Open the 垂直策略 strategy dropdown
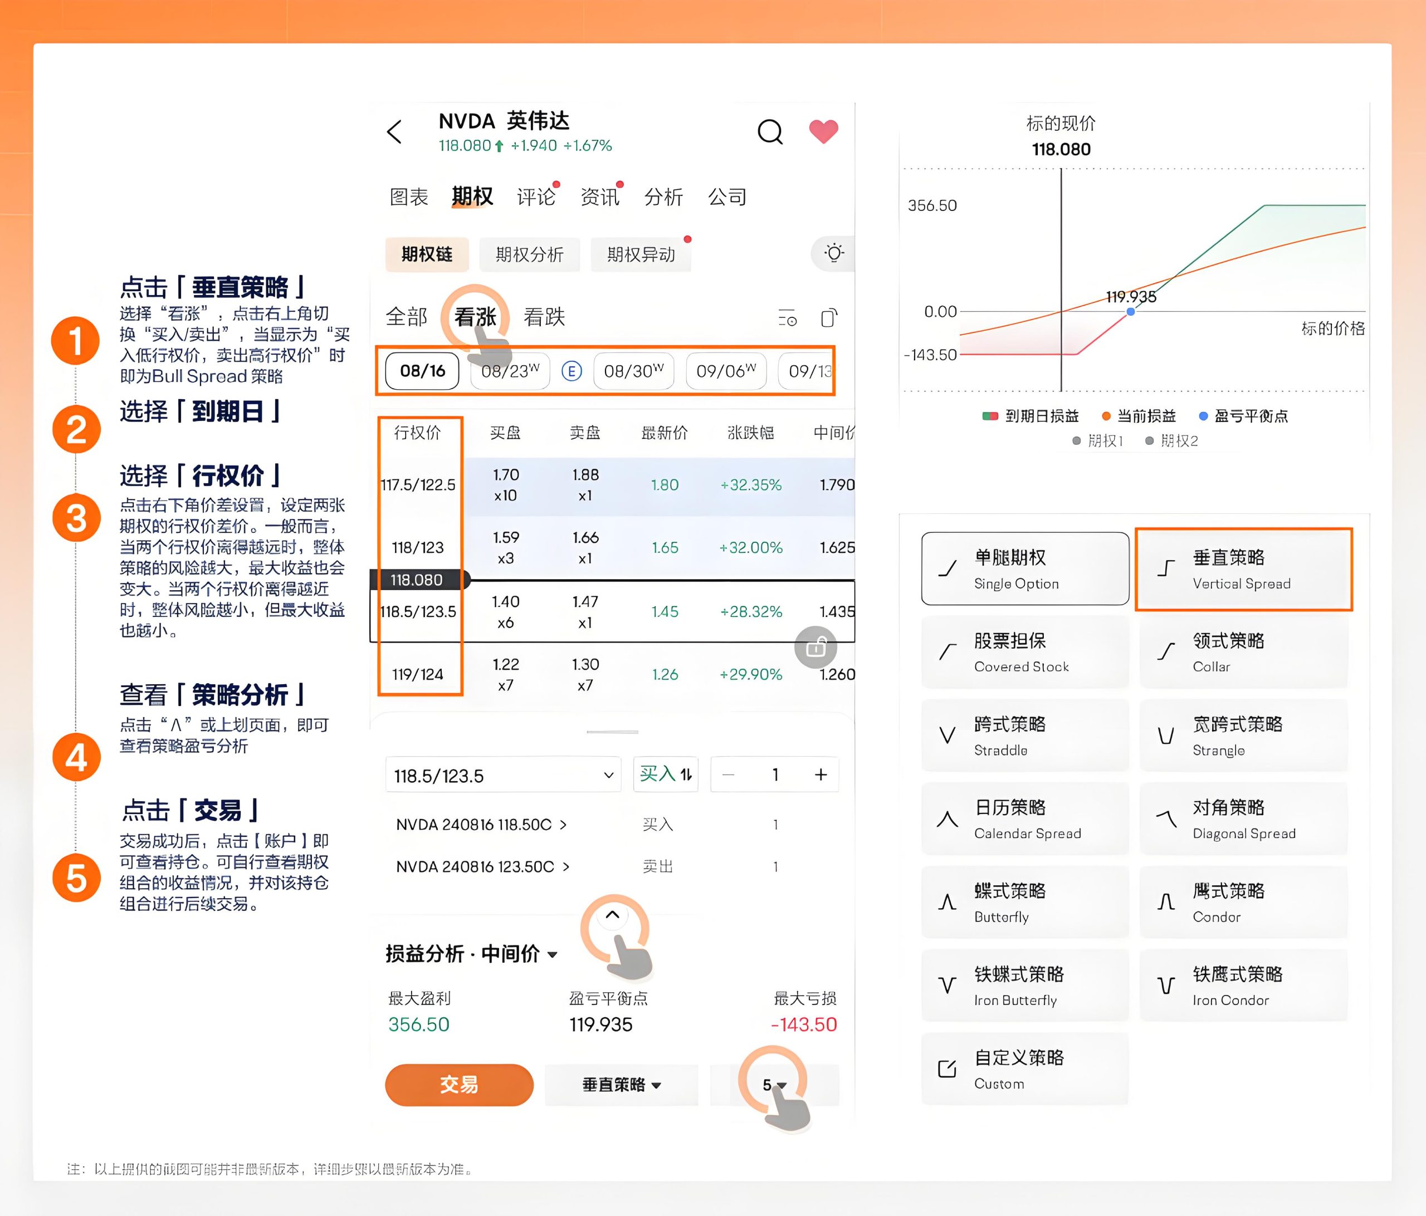 (622, 1085)
